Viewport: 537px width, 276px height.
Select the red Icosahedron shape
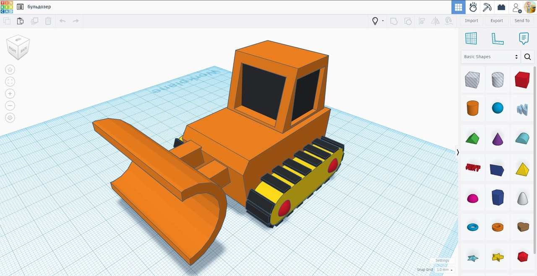[x=522, y=257]
